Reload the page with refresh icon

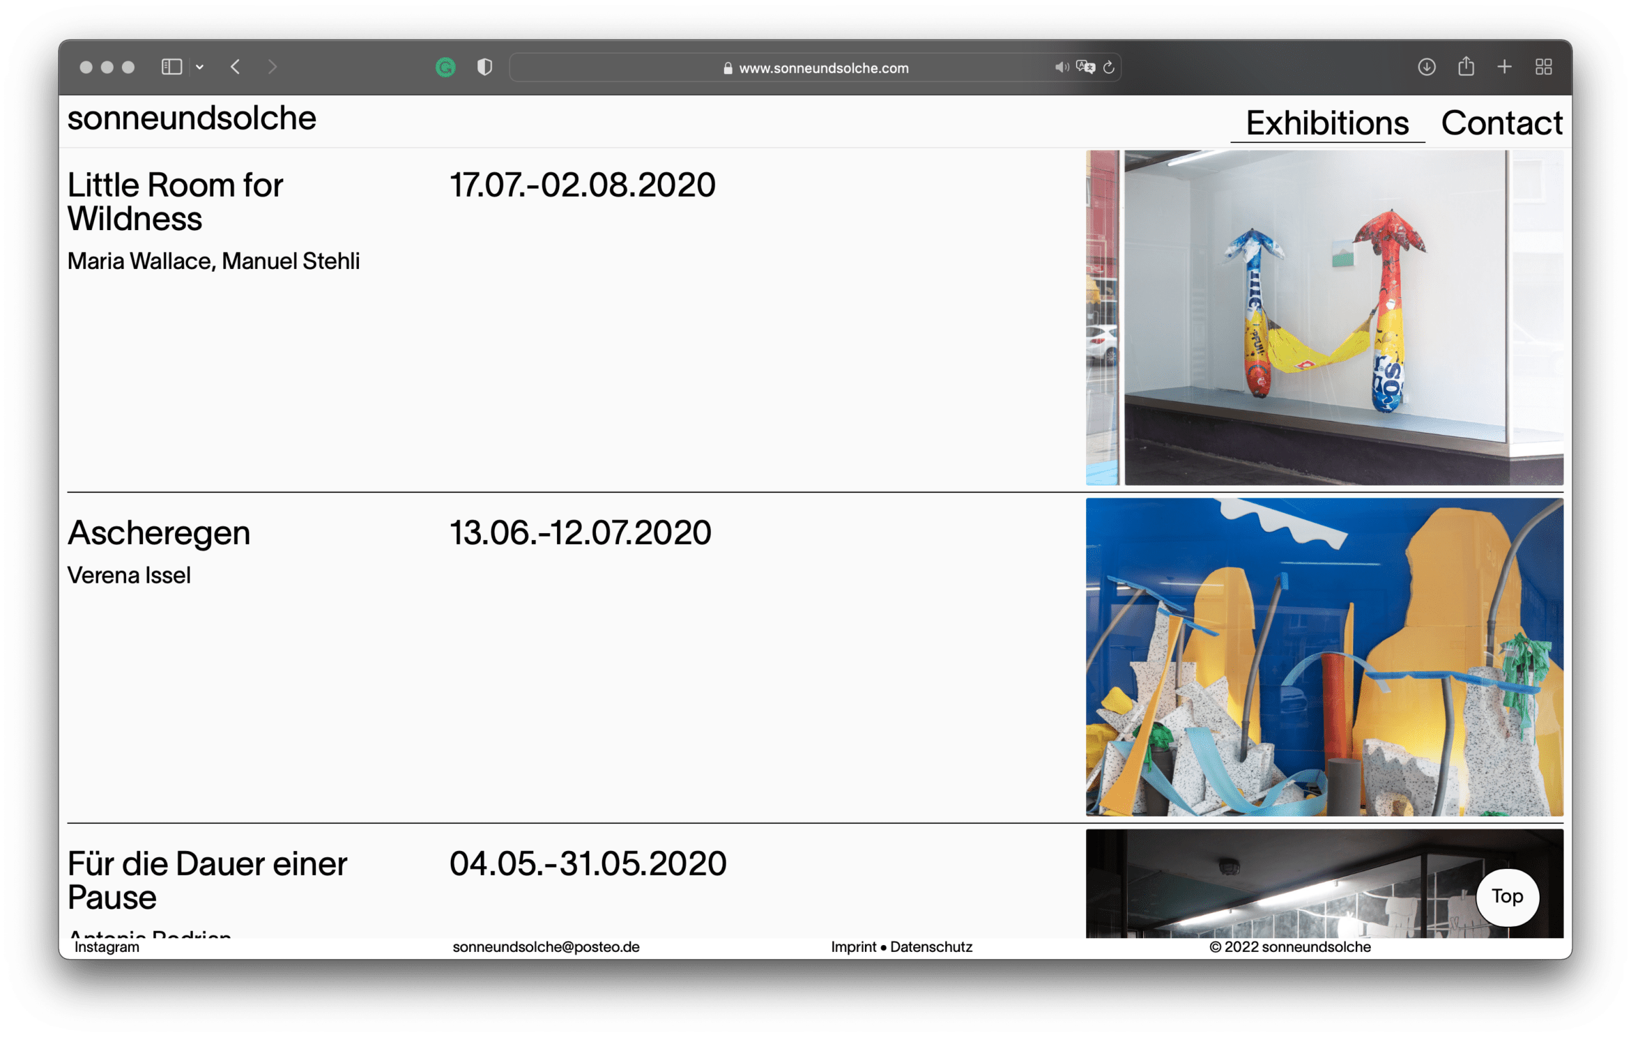[x=1109, y=67]
